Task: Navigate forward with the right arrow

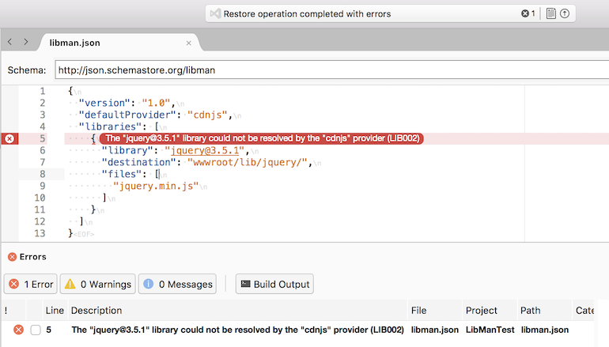Action: click(25, 42)
